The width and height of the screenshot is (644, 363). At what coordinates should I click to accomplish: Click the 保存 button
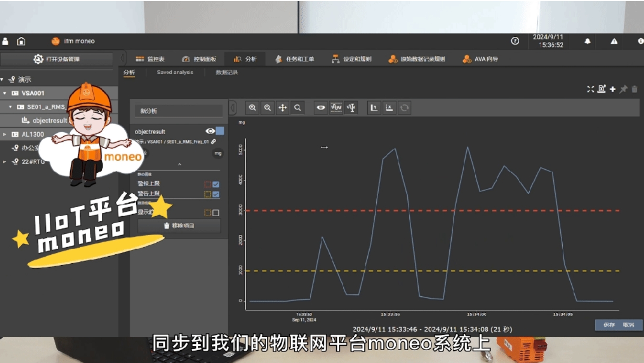coord(609,325)
